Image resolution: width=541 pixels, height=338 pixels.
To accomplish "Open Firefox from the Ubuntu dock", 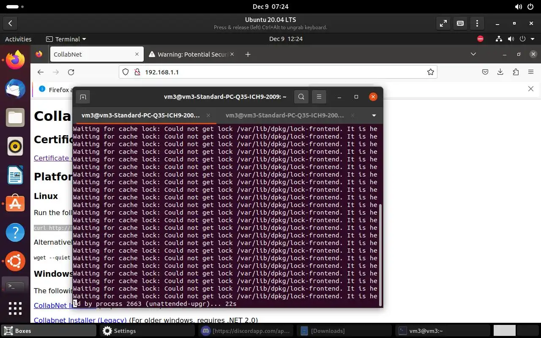I will (x=15, y=60).
